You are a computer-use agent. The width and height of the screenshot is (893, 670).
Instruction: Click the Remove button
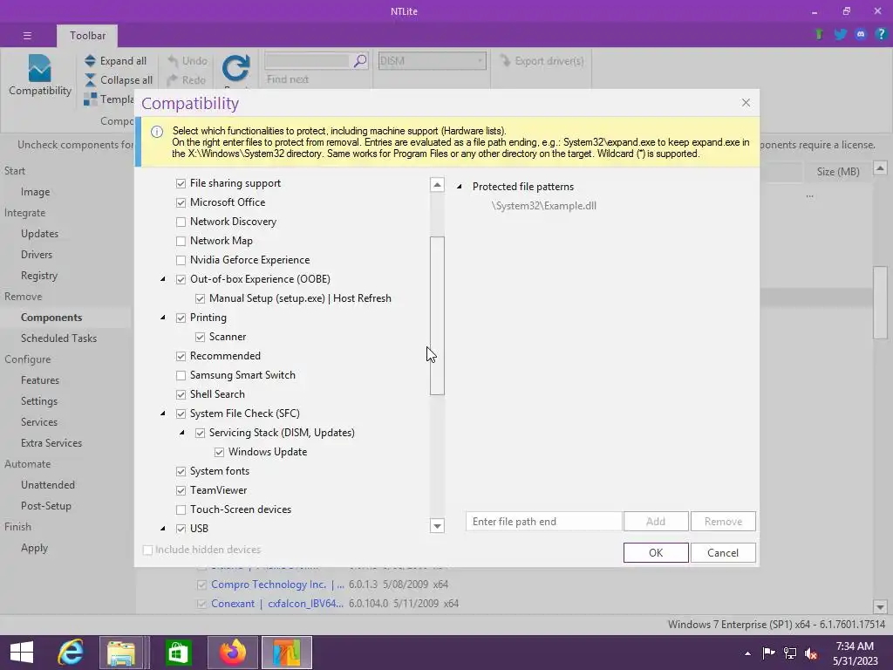tap(723, 522)
